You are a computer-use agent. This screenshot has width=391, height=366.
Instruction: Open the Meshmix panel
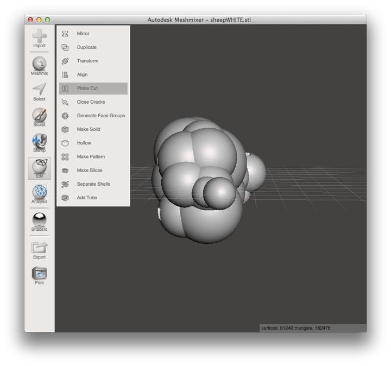click(x=39, y=65)
